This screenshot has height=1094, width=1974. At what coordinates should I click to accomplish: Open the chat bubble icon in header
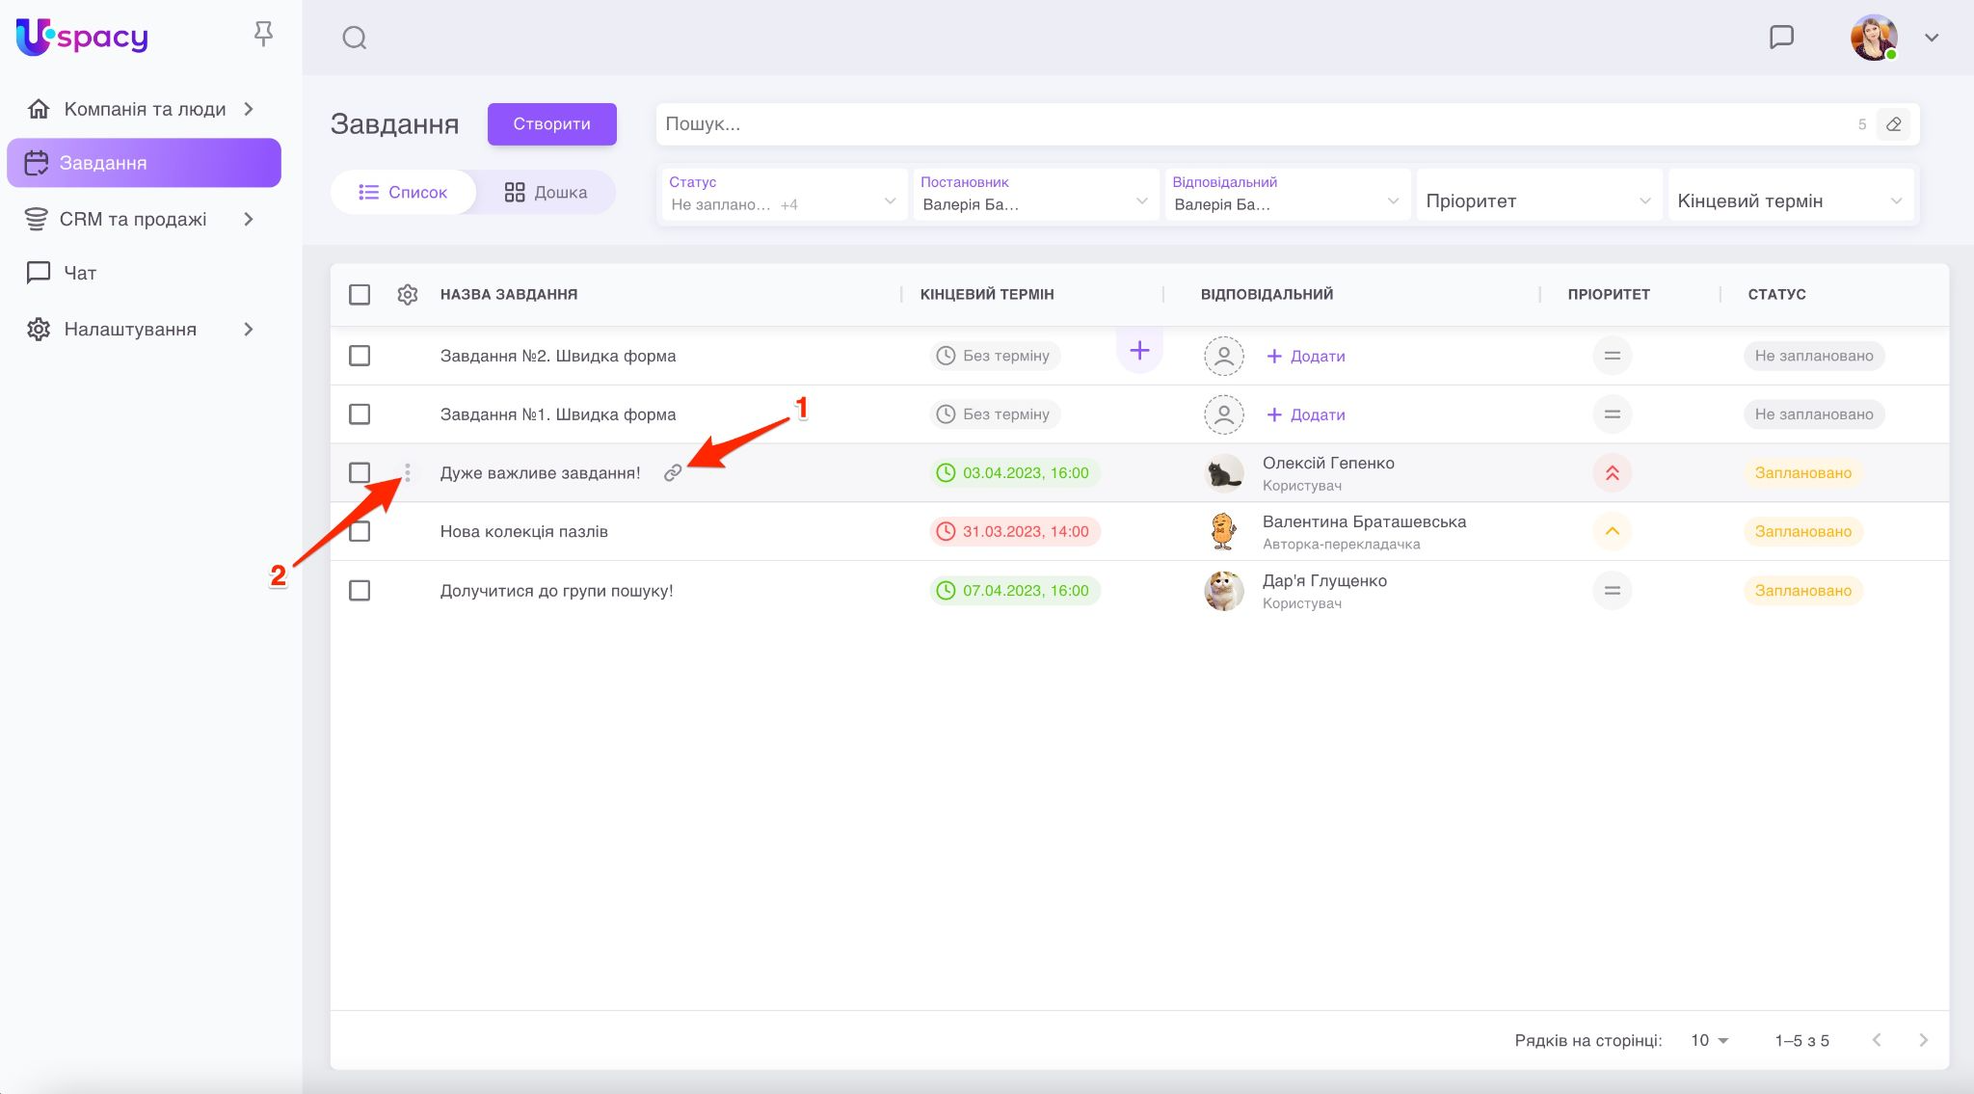pyautogui.click(x=1781, y=38)
